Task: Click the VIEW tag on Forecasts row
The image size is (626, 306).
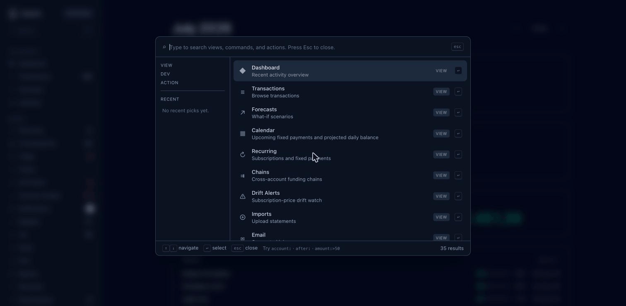Action: (x=441, y=112)
